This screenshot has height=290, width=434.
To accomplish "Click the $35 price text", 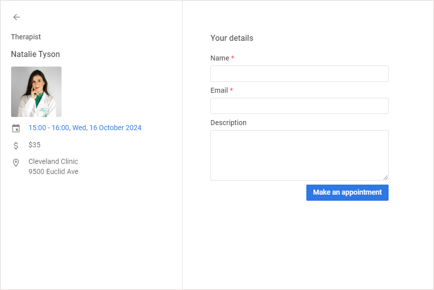I will 34,145.
